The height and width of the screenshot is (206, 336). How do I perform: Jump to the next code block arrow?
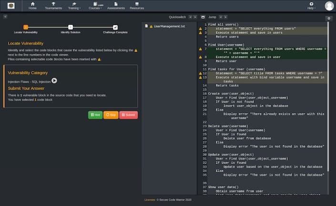pos(226,17)
